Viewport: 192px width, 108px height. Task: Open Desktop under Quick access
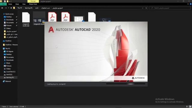point(7,17)
